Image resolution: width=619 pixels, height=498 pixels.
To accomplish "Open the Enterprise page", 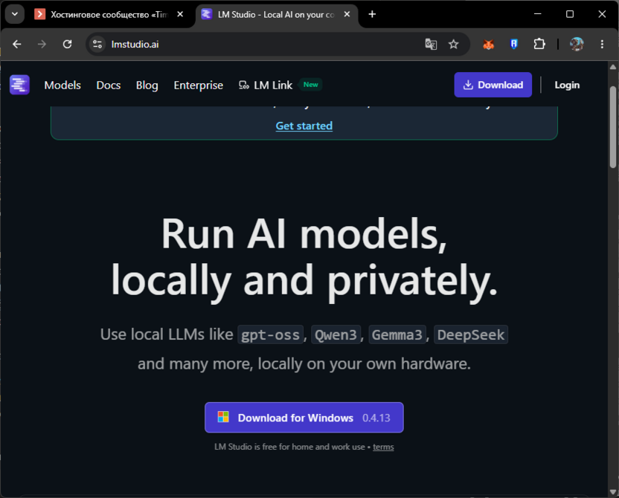I will 198,85.
